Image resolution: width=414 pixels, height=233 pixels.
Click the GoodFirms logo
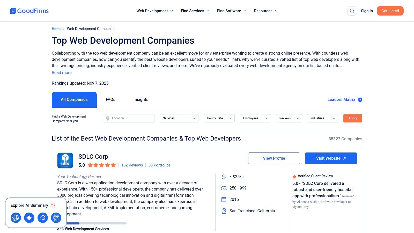29,11
